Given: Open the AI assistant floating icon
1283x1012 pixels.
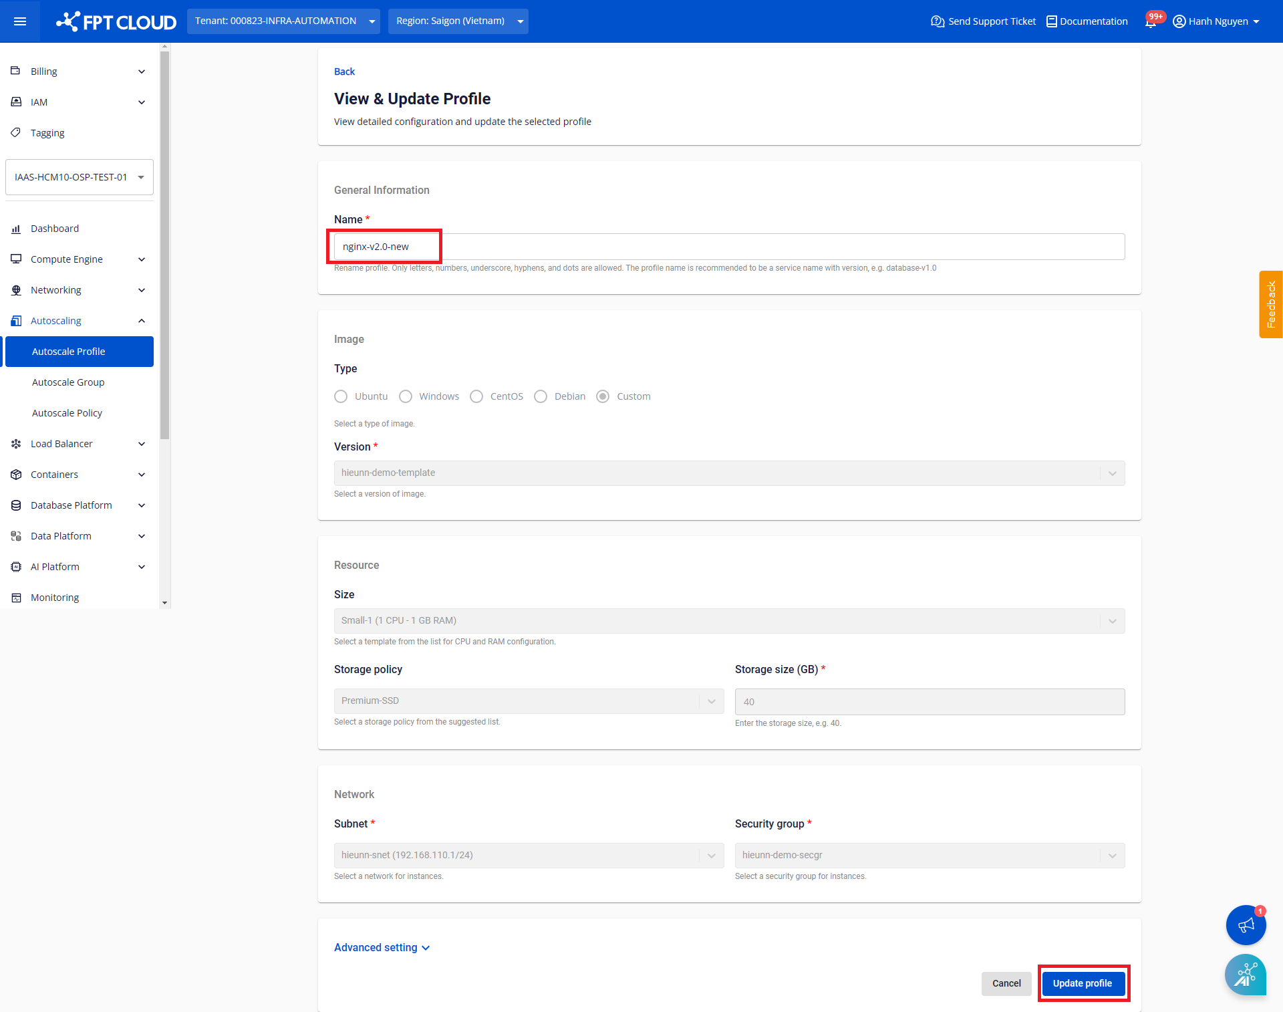Looking at the screenshot, I should point(1245,975).
